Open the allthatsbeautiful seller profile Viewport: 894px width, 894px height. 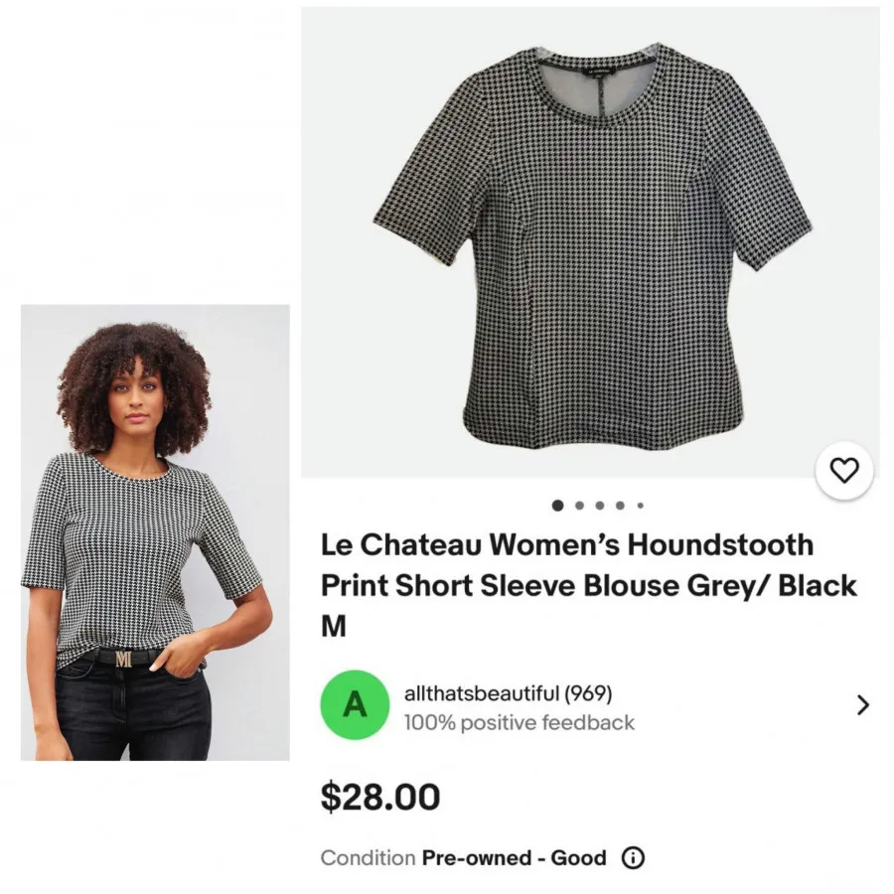pos(482,693)
